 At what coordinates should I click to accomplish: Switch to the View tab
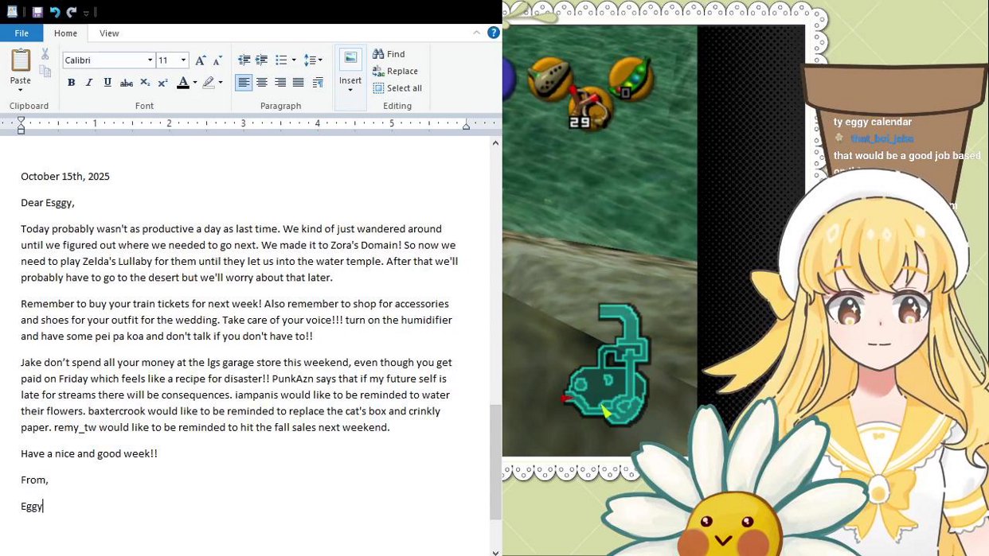(x=109, y=33)
